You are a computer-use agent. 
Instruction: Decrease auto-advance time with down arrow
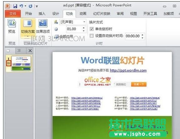[143, 38]
